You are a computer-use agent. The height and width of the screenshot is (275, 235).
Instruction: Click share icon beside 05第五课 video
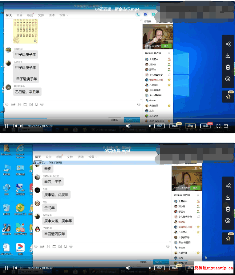(x=228, y=186)
